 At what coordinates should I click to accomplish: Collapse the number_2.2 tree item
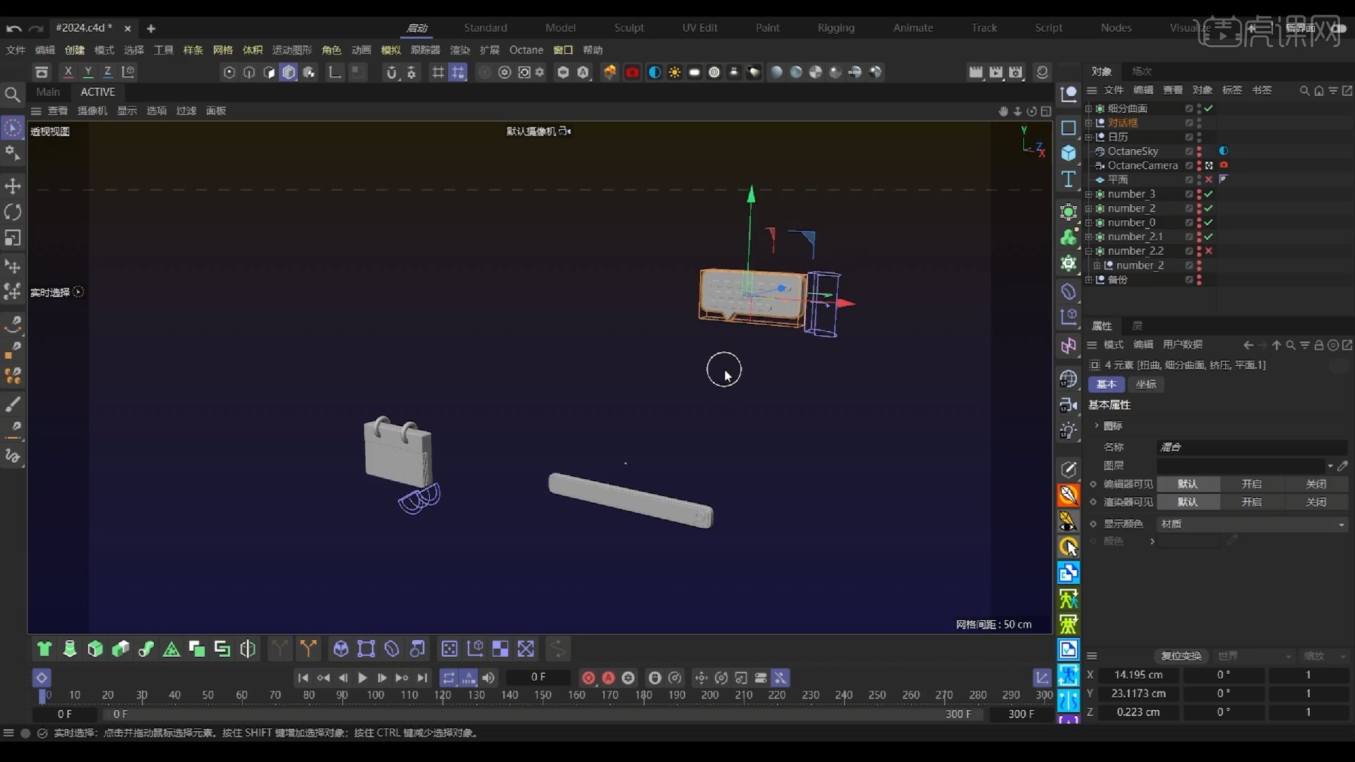(1088, 251)
